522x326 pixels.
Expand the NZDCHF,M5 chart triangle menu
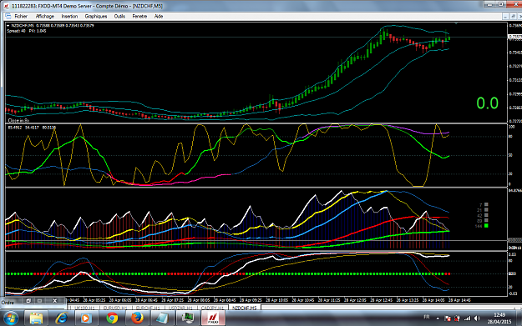click(x=8, y=26)
